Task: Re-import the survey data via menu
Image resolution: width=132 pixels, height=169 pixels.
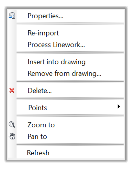Action: click(x=43, y=33)
